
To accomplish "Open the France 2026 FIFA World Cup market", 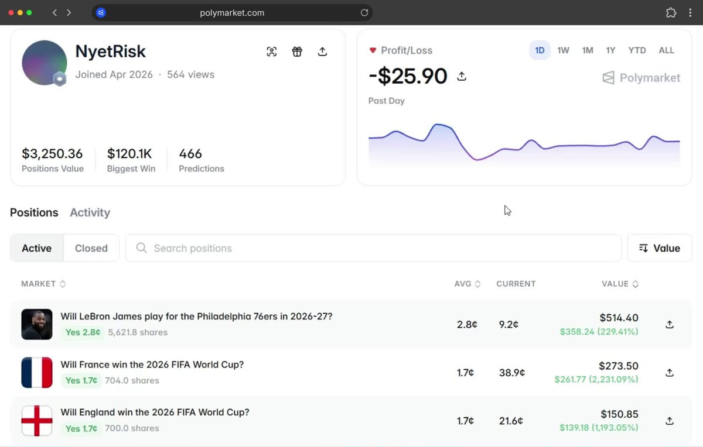I will tap(152, 365).
